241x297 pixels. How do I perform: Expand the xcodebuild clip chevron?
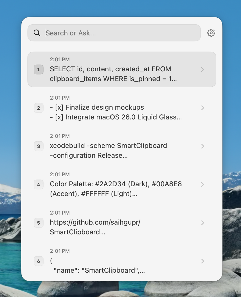[x=203, y=146]
